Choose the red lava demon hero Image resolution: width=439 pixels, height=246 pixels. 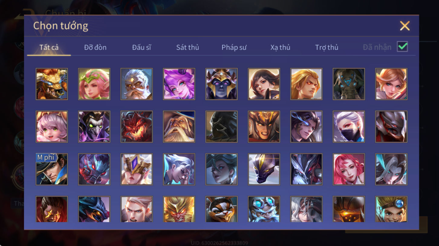pyautogui.click(x=137, y=127)
